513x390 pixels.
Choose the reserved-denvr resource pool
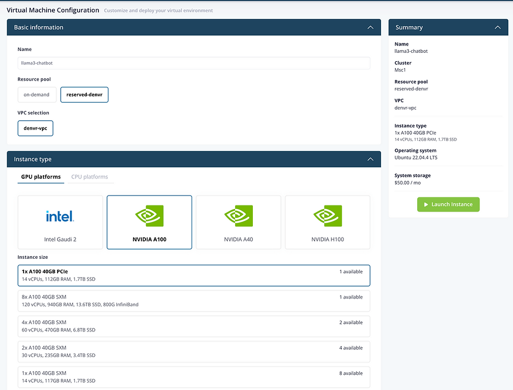point(84,95)
